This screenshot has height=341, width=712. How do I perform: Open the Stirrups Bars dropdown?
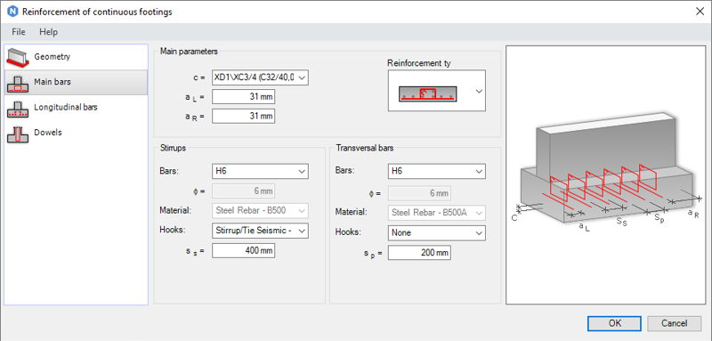(260, 172)
